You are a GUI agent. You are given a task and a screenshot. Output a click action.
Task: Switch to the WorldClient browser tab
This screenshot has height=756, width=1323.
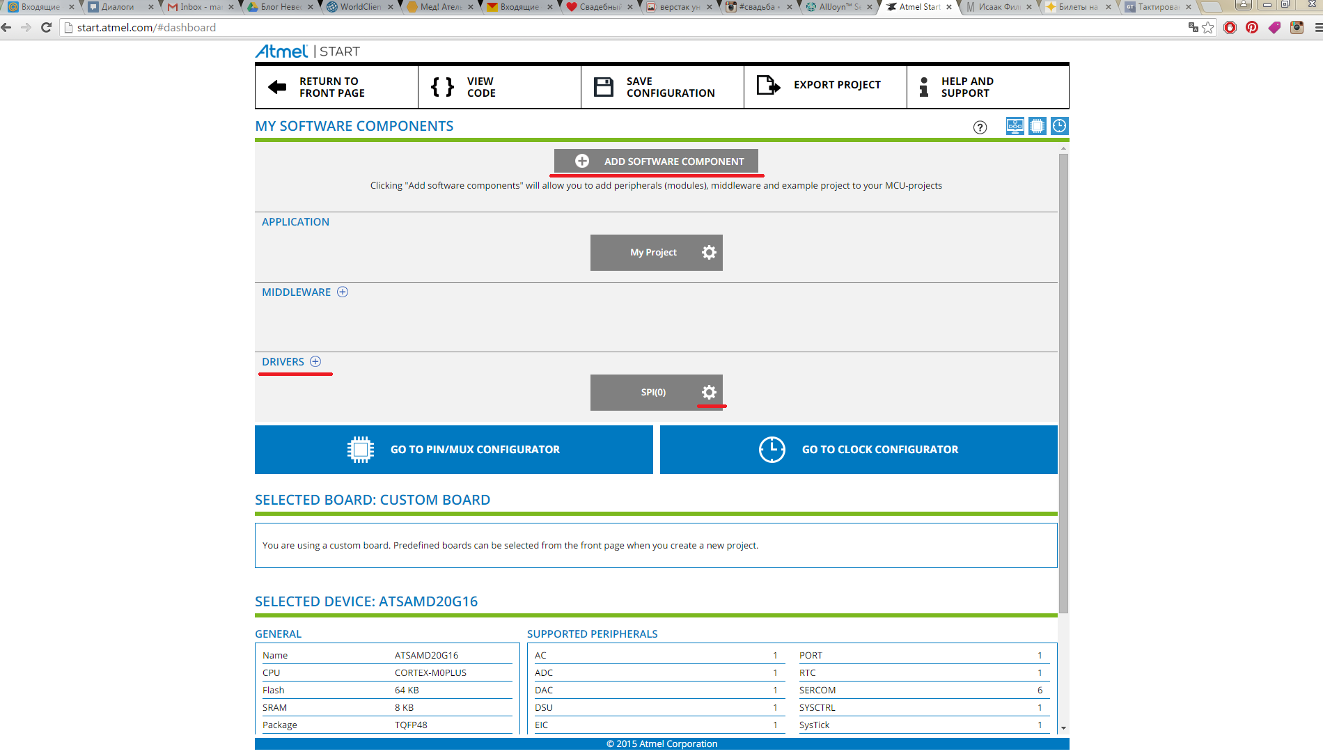(360, 7)
